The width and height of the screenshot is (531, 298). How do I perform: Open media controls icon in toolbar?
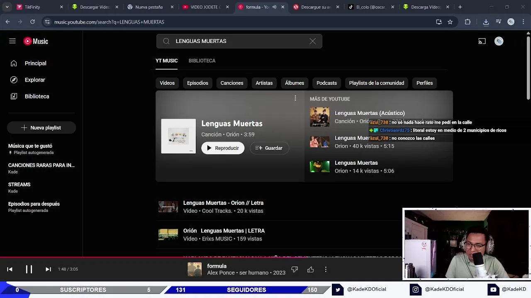point(499,22)
